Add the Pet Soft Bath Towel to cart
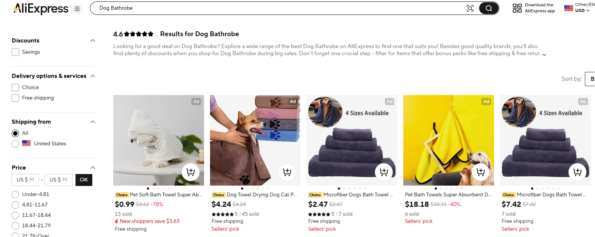 [x=191, y=172]
